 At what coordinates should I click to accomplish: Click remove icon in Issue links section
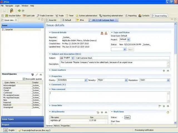point(168,106)
